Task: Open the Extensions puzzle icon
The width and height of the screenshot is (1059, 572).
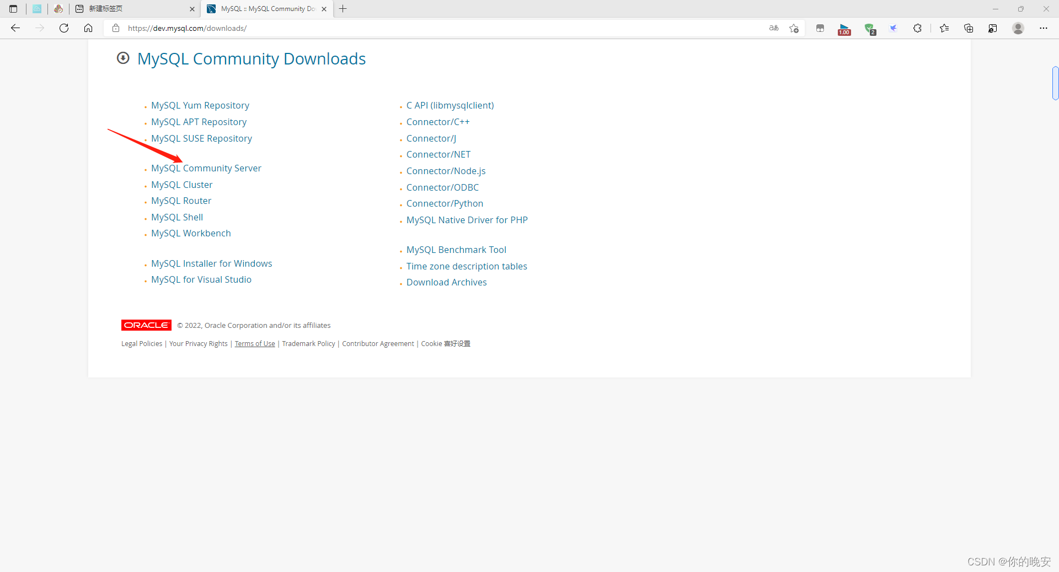Action: pos(917,28)
